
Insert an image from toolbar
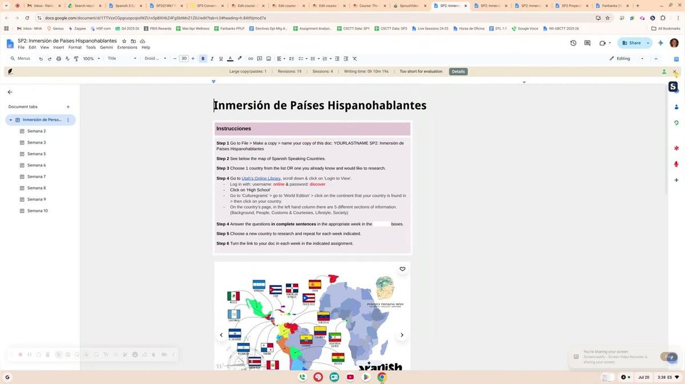[269, 59]
